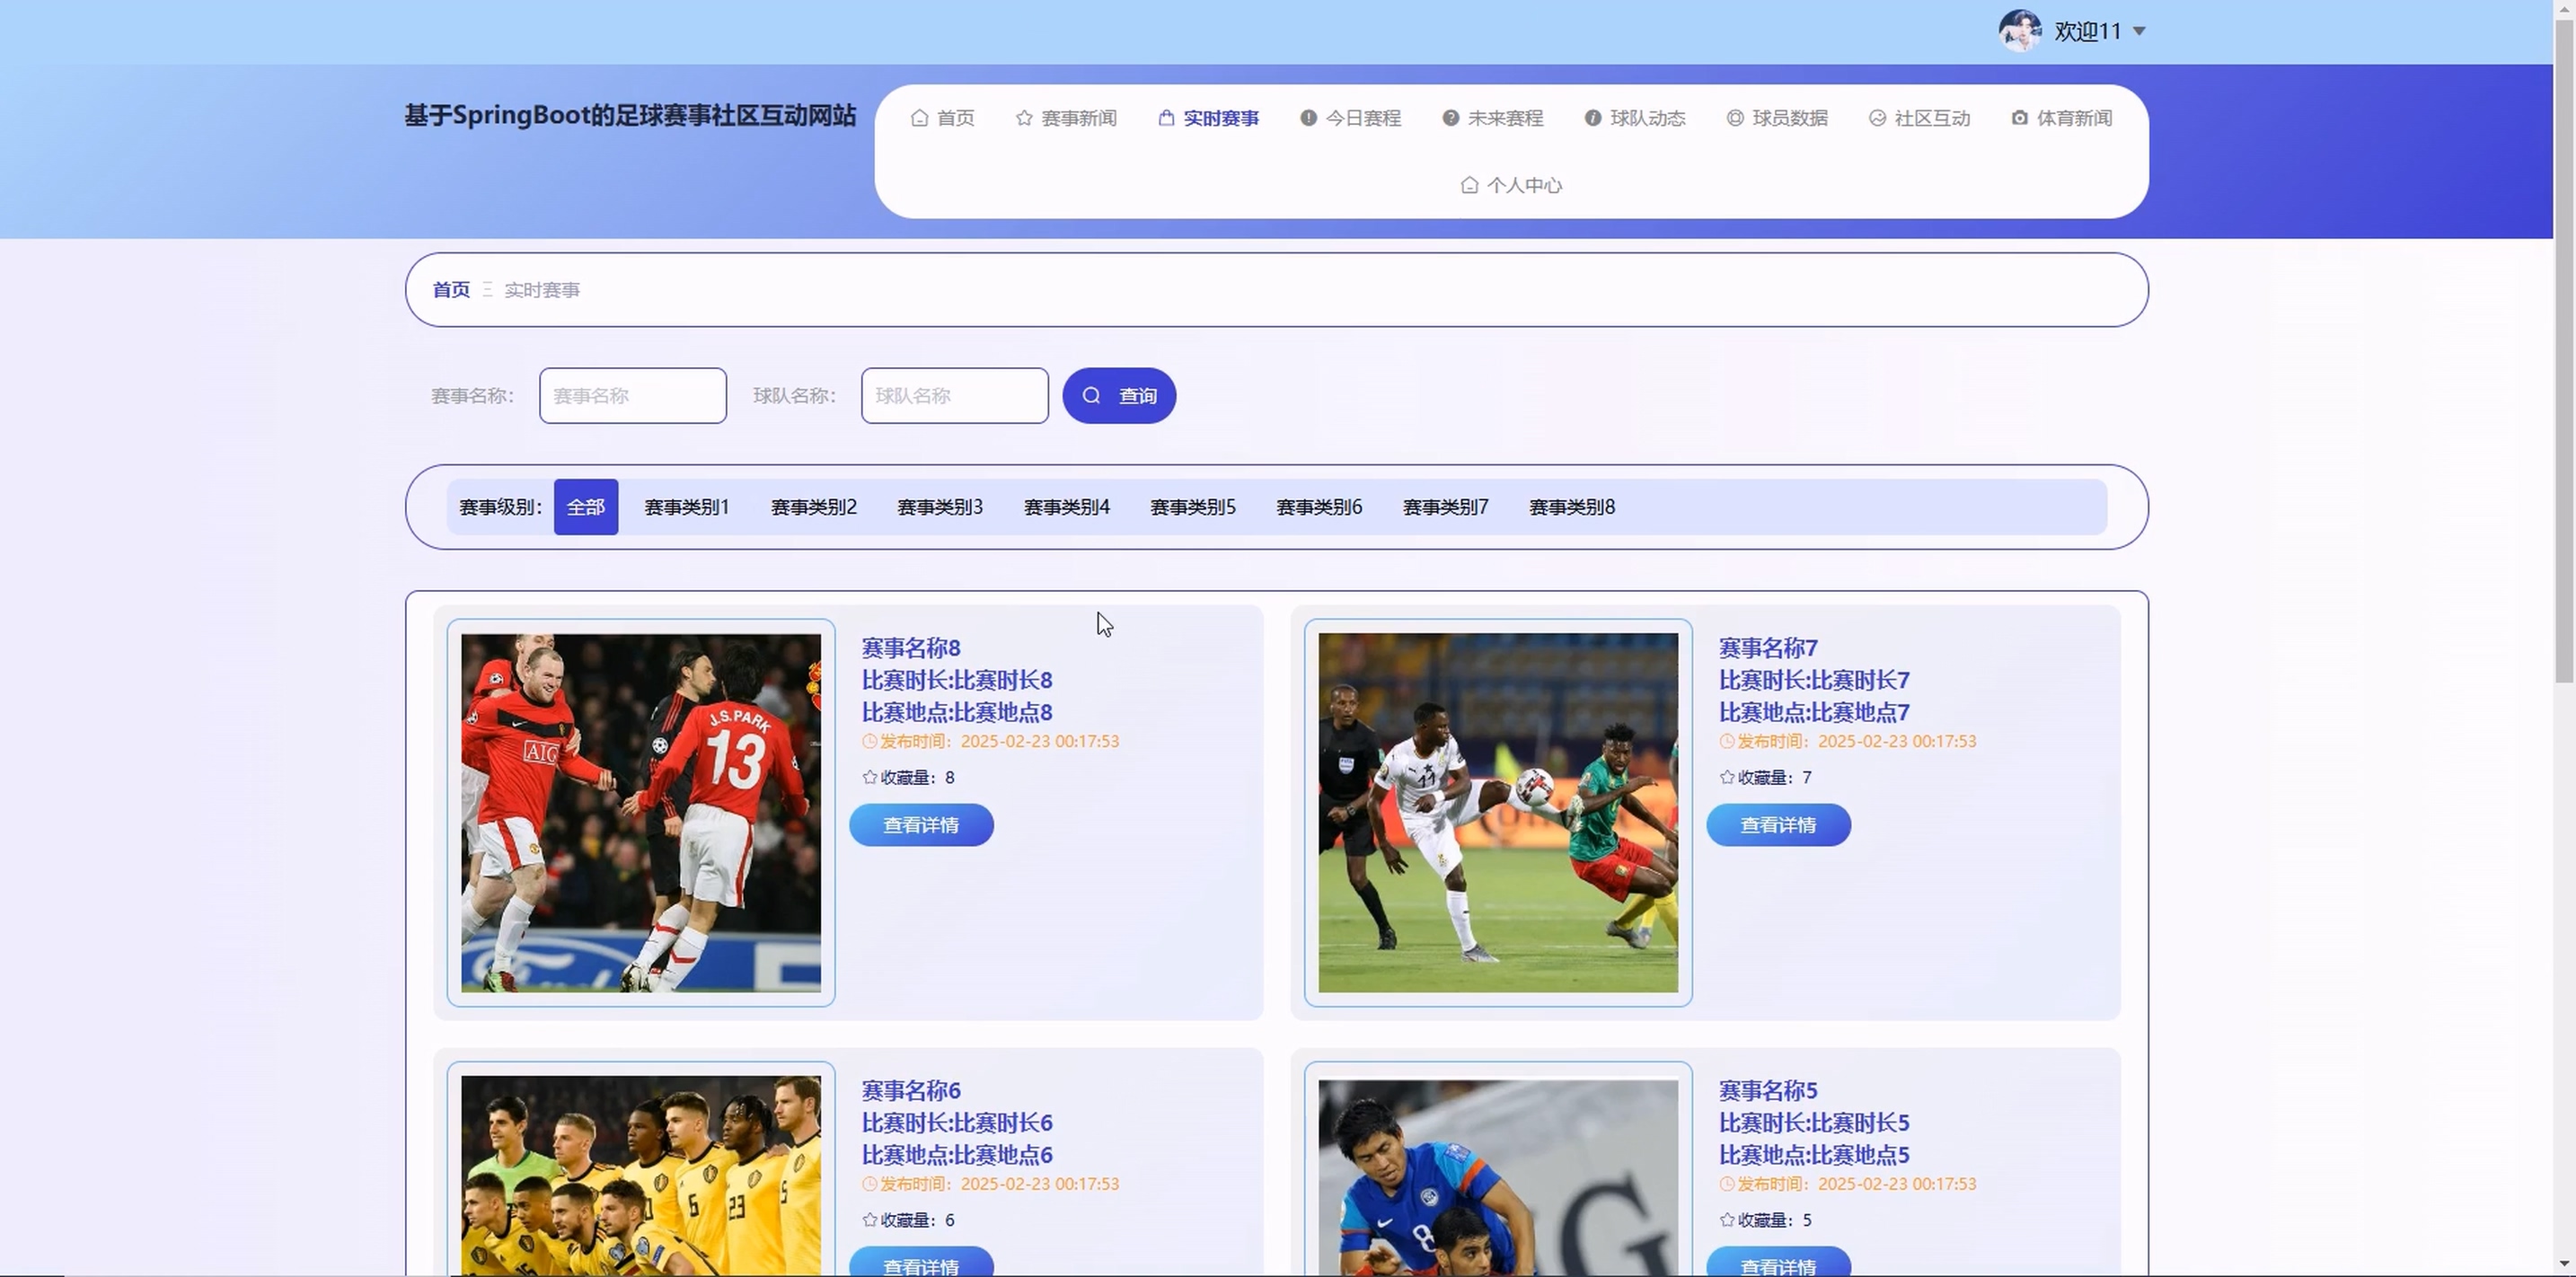This screenshot has width=2576, height=1277.
Task: Click the home icon beside 首页 in navbar
Action: pyautogui.click(x=919, y=118)
